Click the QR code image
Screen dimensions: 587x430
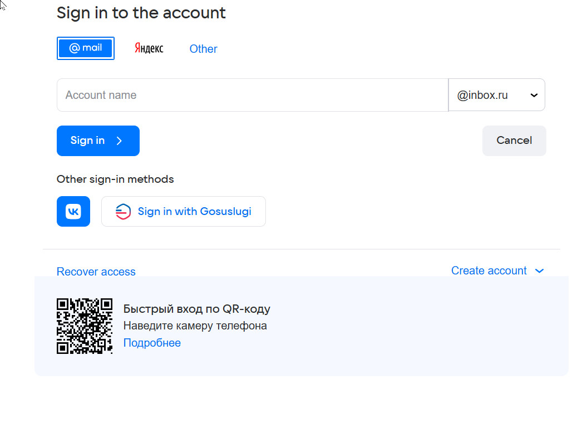(x=85, y=326)
